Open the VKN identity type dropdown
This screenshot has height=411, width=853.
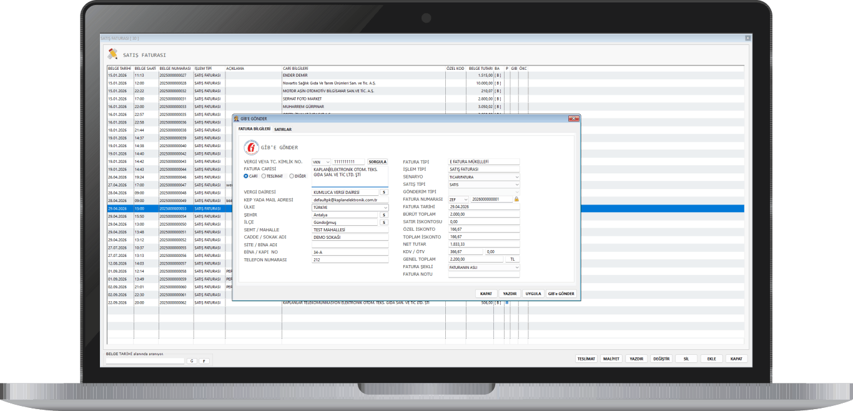pyautogui.click(x=321, y=162)
